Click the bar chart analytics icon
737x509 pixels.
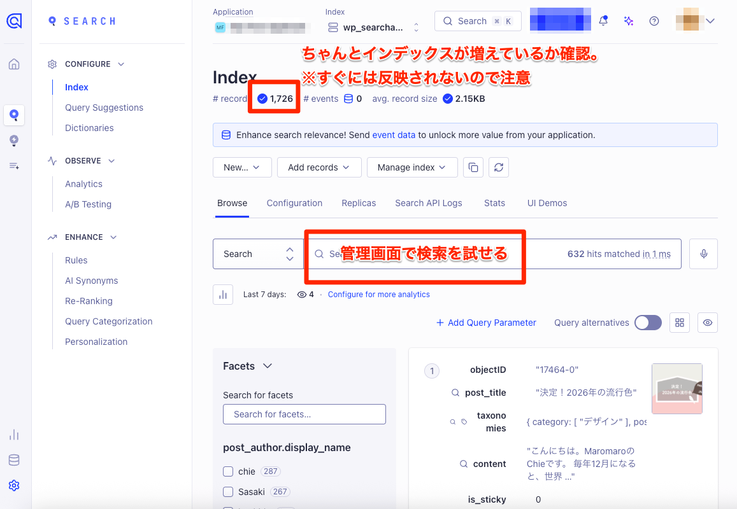click(x=223, y=295)
